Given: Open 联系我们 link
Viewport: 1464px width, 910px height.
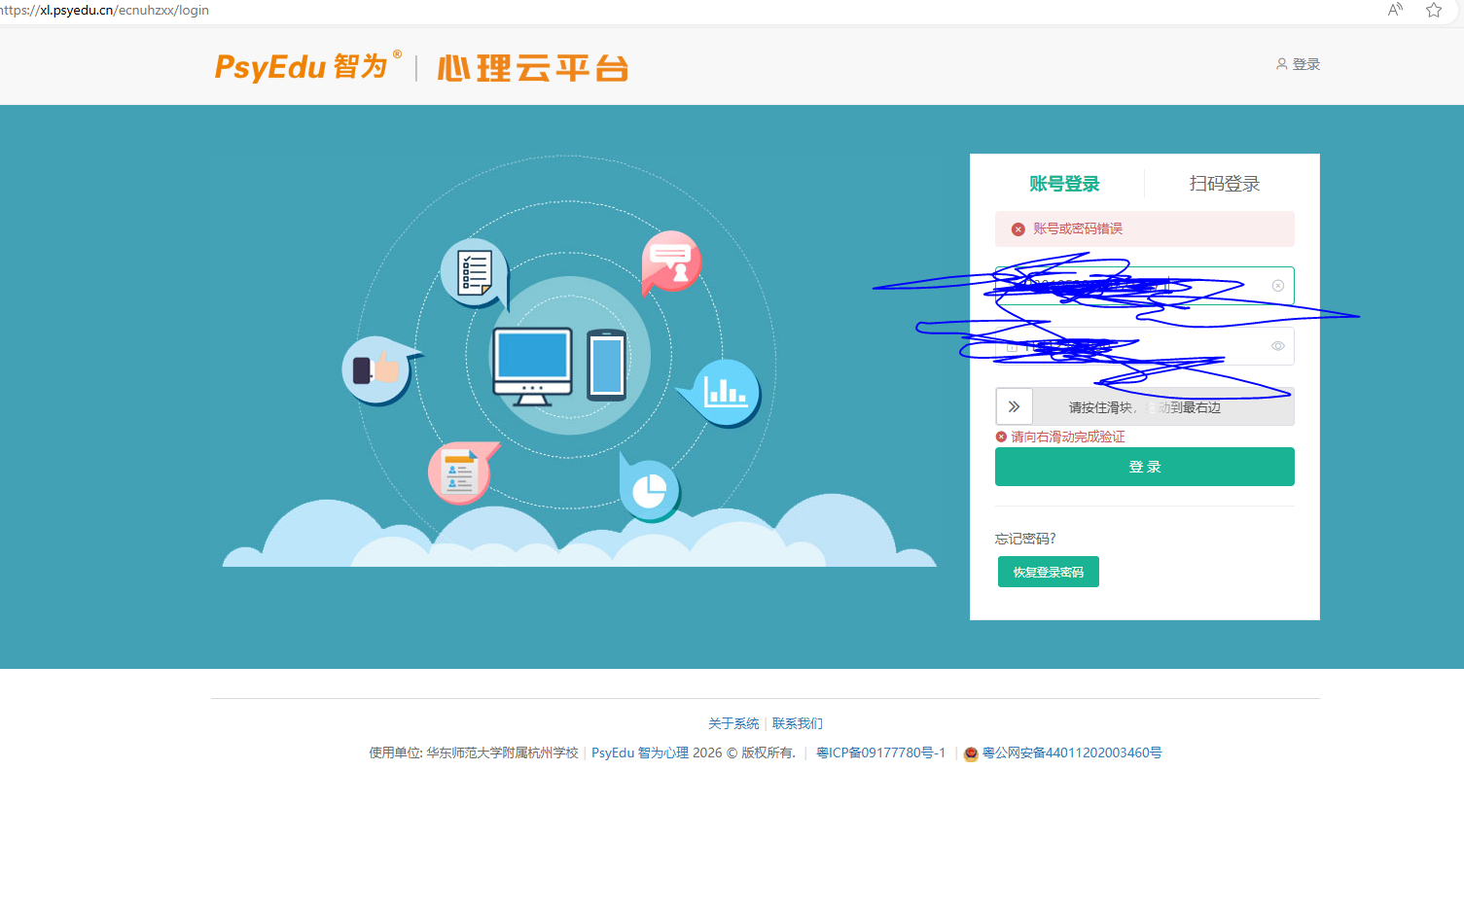Looking at the screenshot, I should (x=798, y=723).
